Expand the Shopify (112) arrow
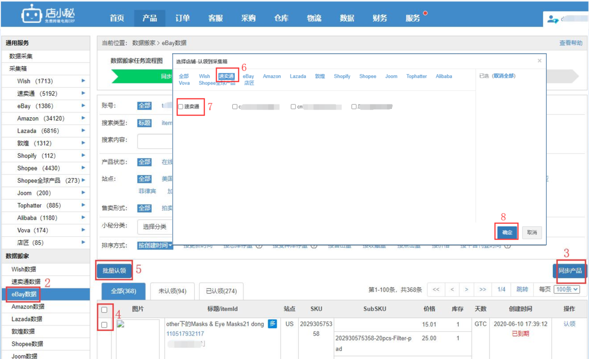Viewport: 589px width, 359px height. coord(83,155)
